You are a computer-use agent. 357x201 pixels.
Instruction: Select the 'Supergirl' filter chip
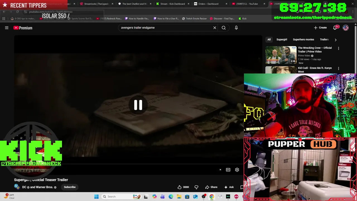pyautogui.click(x=282, y=39)
